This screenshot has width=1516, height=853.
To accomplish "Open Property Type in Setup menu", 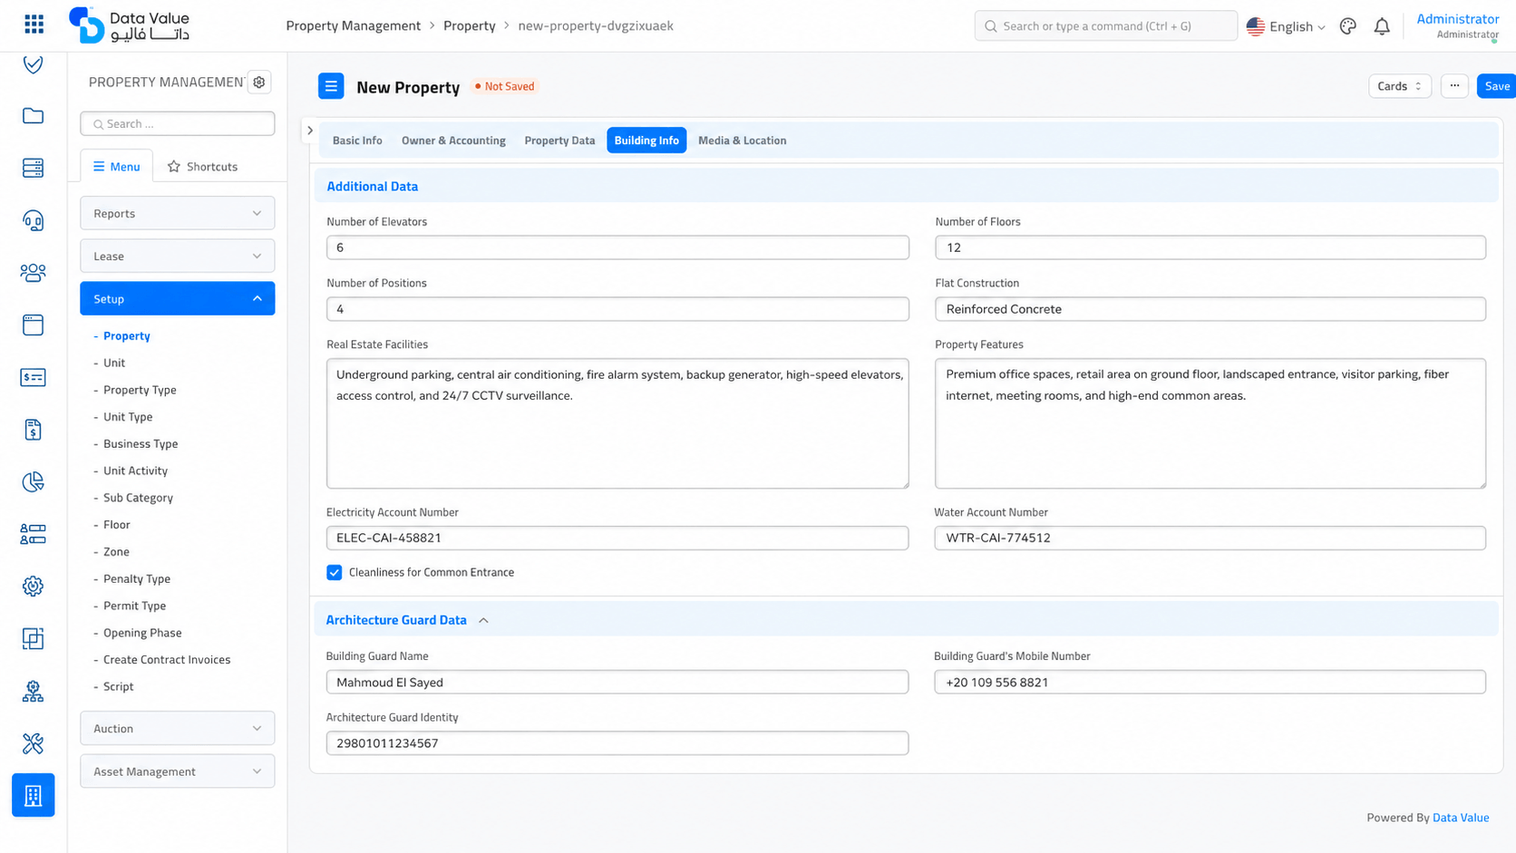I will click(x=140, y=390).
